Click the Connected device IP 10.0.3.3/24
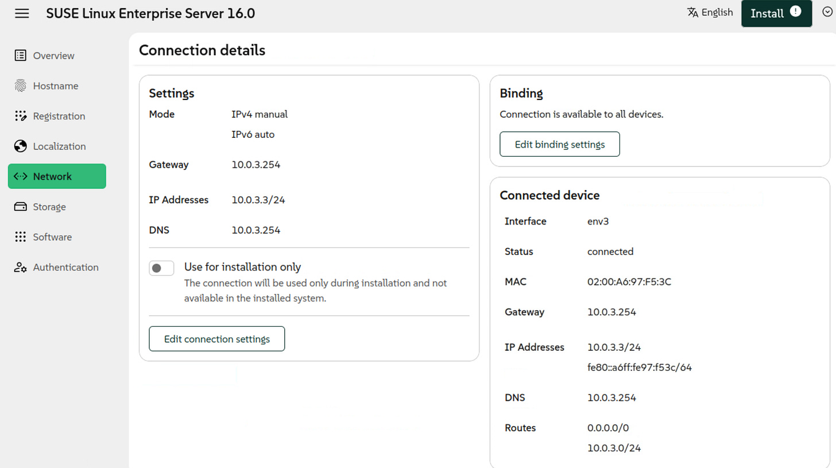This screenshot has width=836, height=468. [614, 347]
